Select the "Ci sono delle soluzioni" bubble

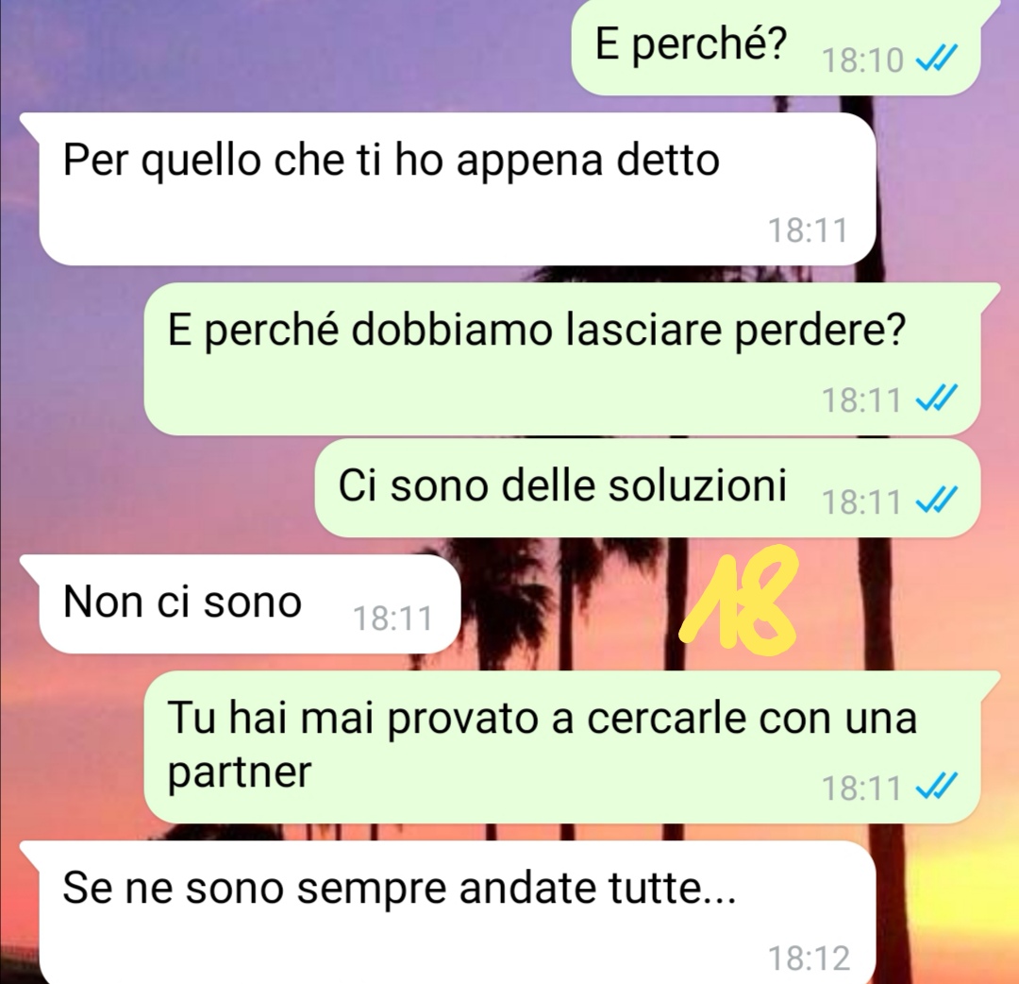pos(647,488)
